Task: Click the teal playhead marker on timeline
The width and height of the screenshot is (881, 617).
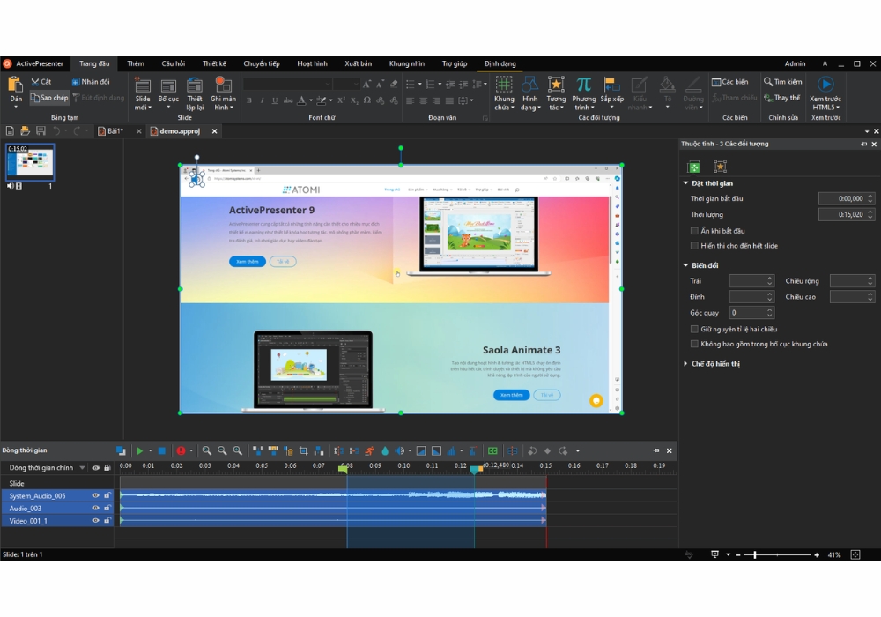Action: tap(475, 469)
